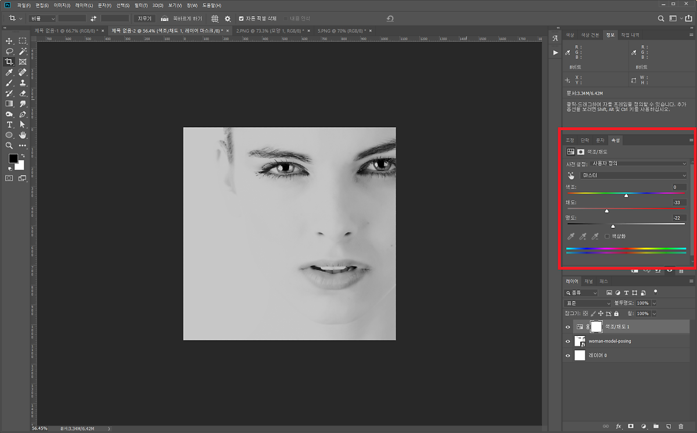Open the 표준 blend mode dropdown
This screenshot has width=697, height=433.
(x=587, y=303)
